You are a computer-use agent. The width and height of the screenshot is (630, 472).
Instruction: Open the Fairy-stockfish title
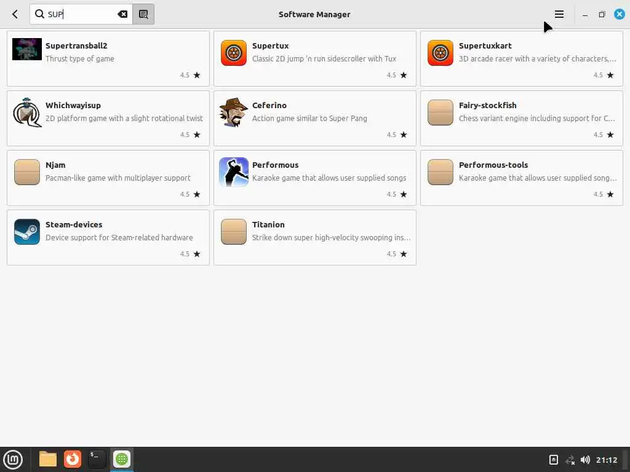click(x=488, y=106)
